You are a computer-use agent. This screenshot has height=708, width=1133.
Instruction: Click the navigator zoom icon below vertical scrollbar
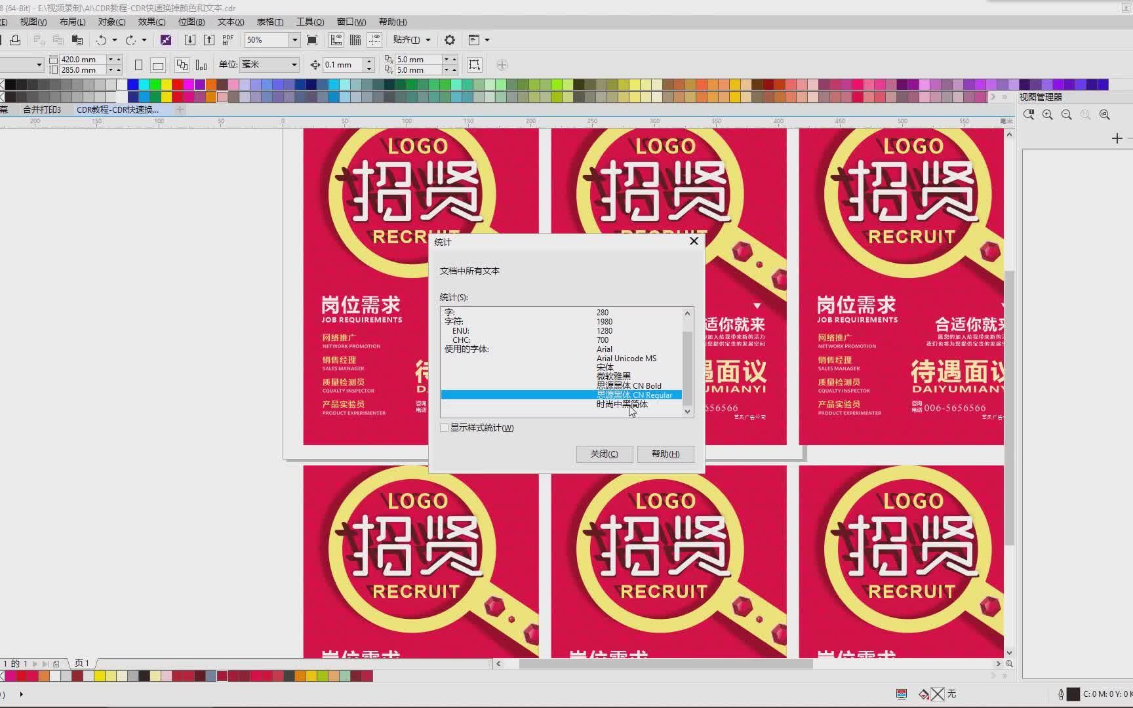(x=1009, y=663)
